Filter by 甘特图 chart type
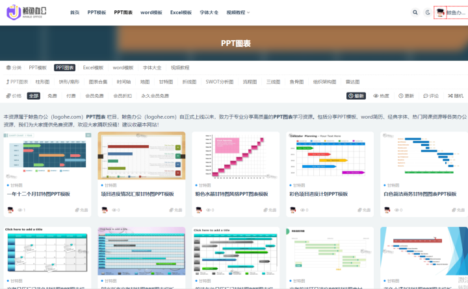Screen dimensions: 468x289 tap(166, 82)
